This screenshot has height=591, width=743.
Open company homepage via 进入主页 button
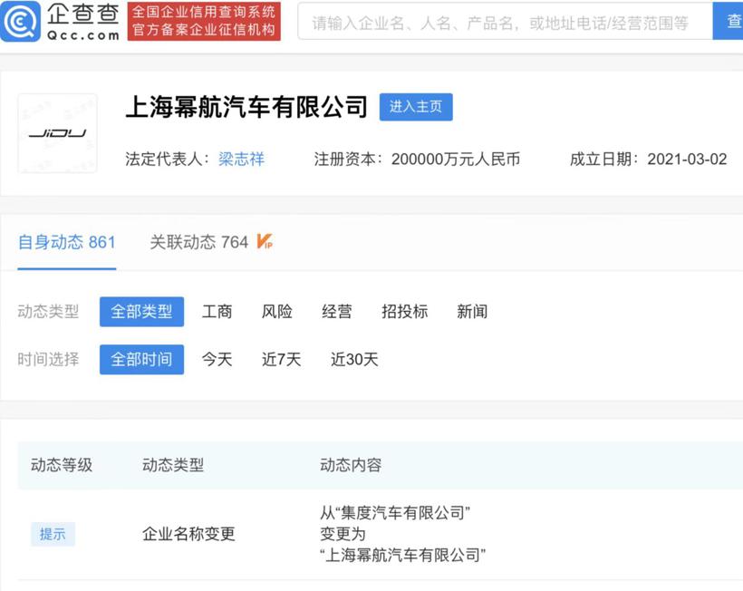416,107
